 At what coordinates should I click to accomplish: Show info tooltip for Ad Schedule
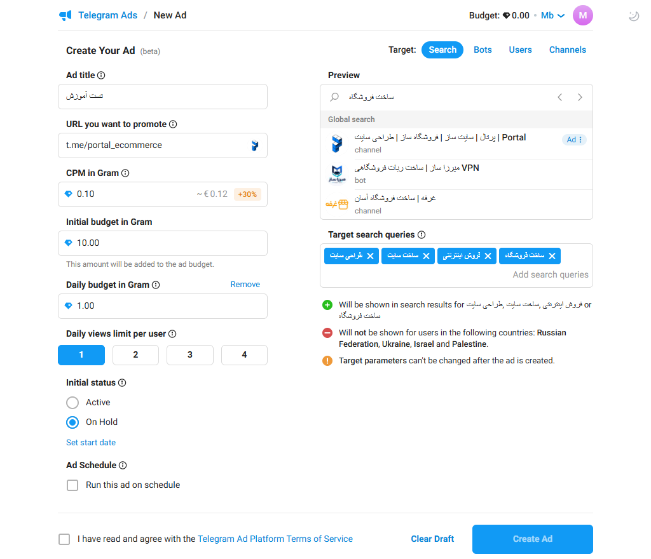(x=123, y=465)
